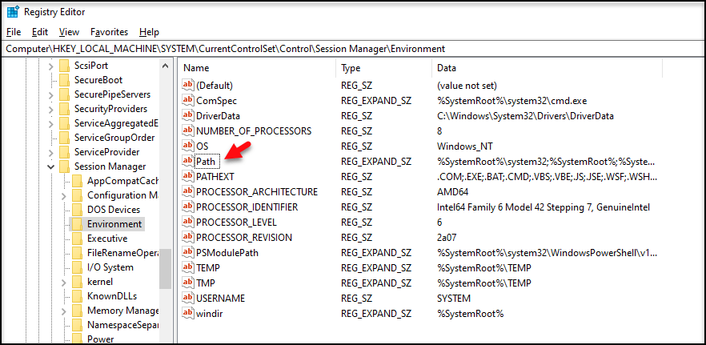Screen dimensions: 706x345
Task: Open the Edit menu
Action: [x=40, y=32]
